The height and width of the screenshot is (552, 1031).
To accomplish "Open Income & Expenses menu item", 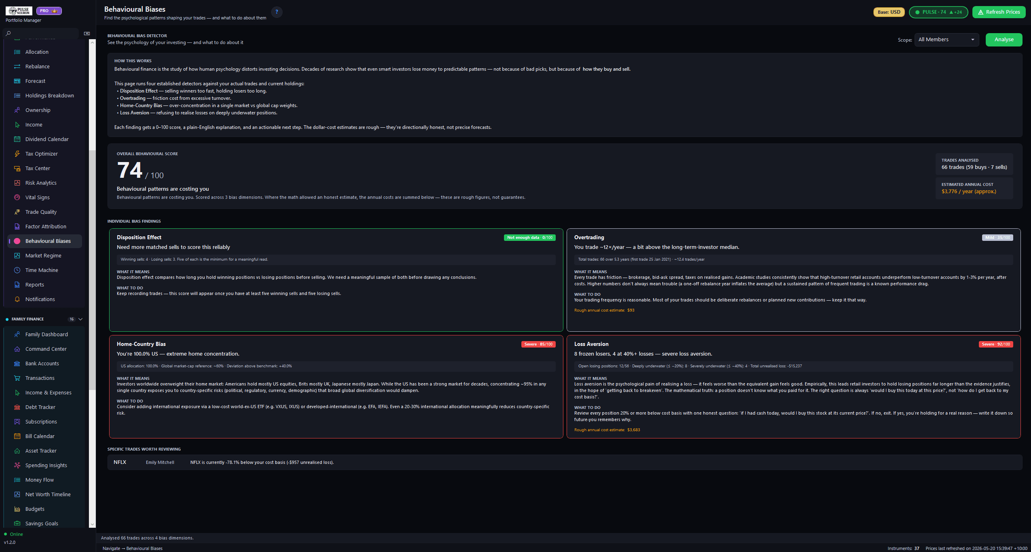I will pos(45,392).
